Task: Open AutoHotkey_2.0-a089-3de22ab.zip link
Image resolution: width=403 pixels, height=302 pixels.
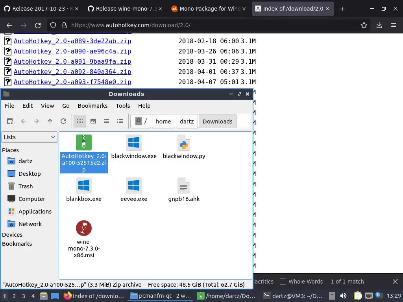Action: point(72,41)
